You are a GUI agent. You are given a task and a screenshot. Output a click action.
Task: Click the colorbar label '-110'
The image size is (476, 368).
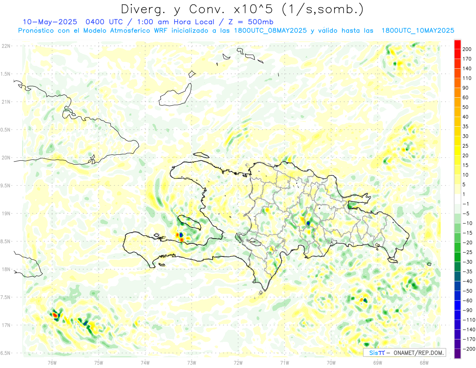468,320
